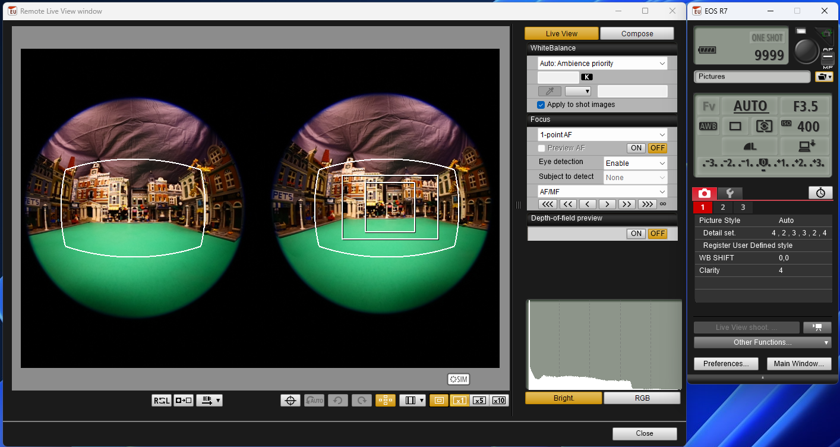
Task: Select x10 magnification
Action: (500, 401)
